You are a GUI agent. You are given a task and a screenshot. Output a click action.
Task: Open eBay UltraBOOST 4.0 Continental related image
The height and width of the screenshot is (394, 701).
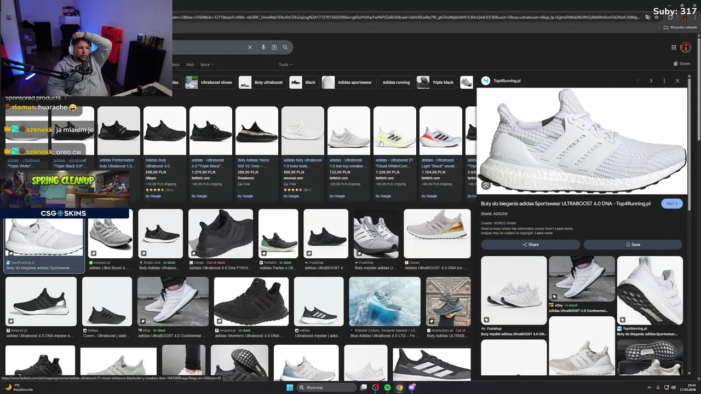point(582,285)
